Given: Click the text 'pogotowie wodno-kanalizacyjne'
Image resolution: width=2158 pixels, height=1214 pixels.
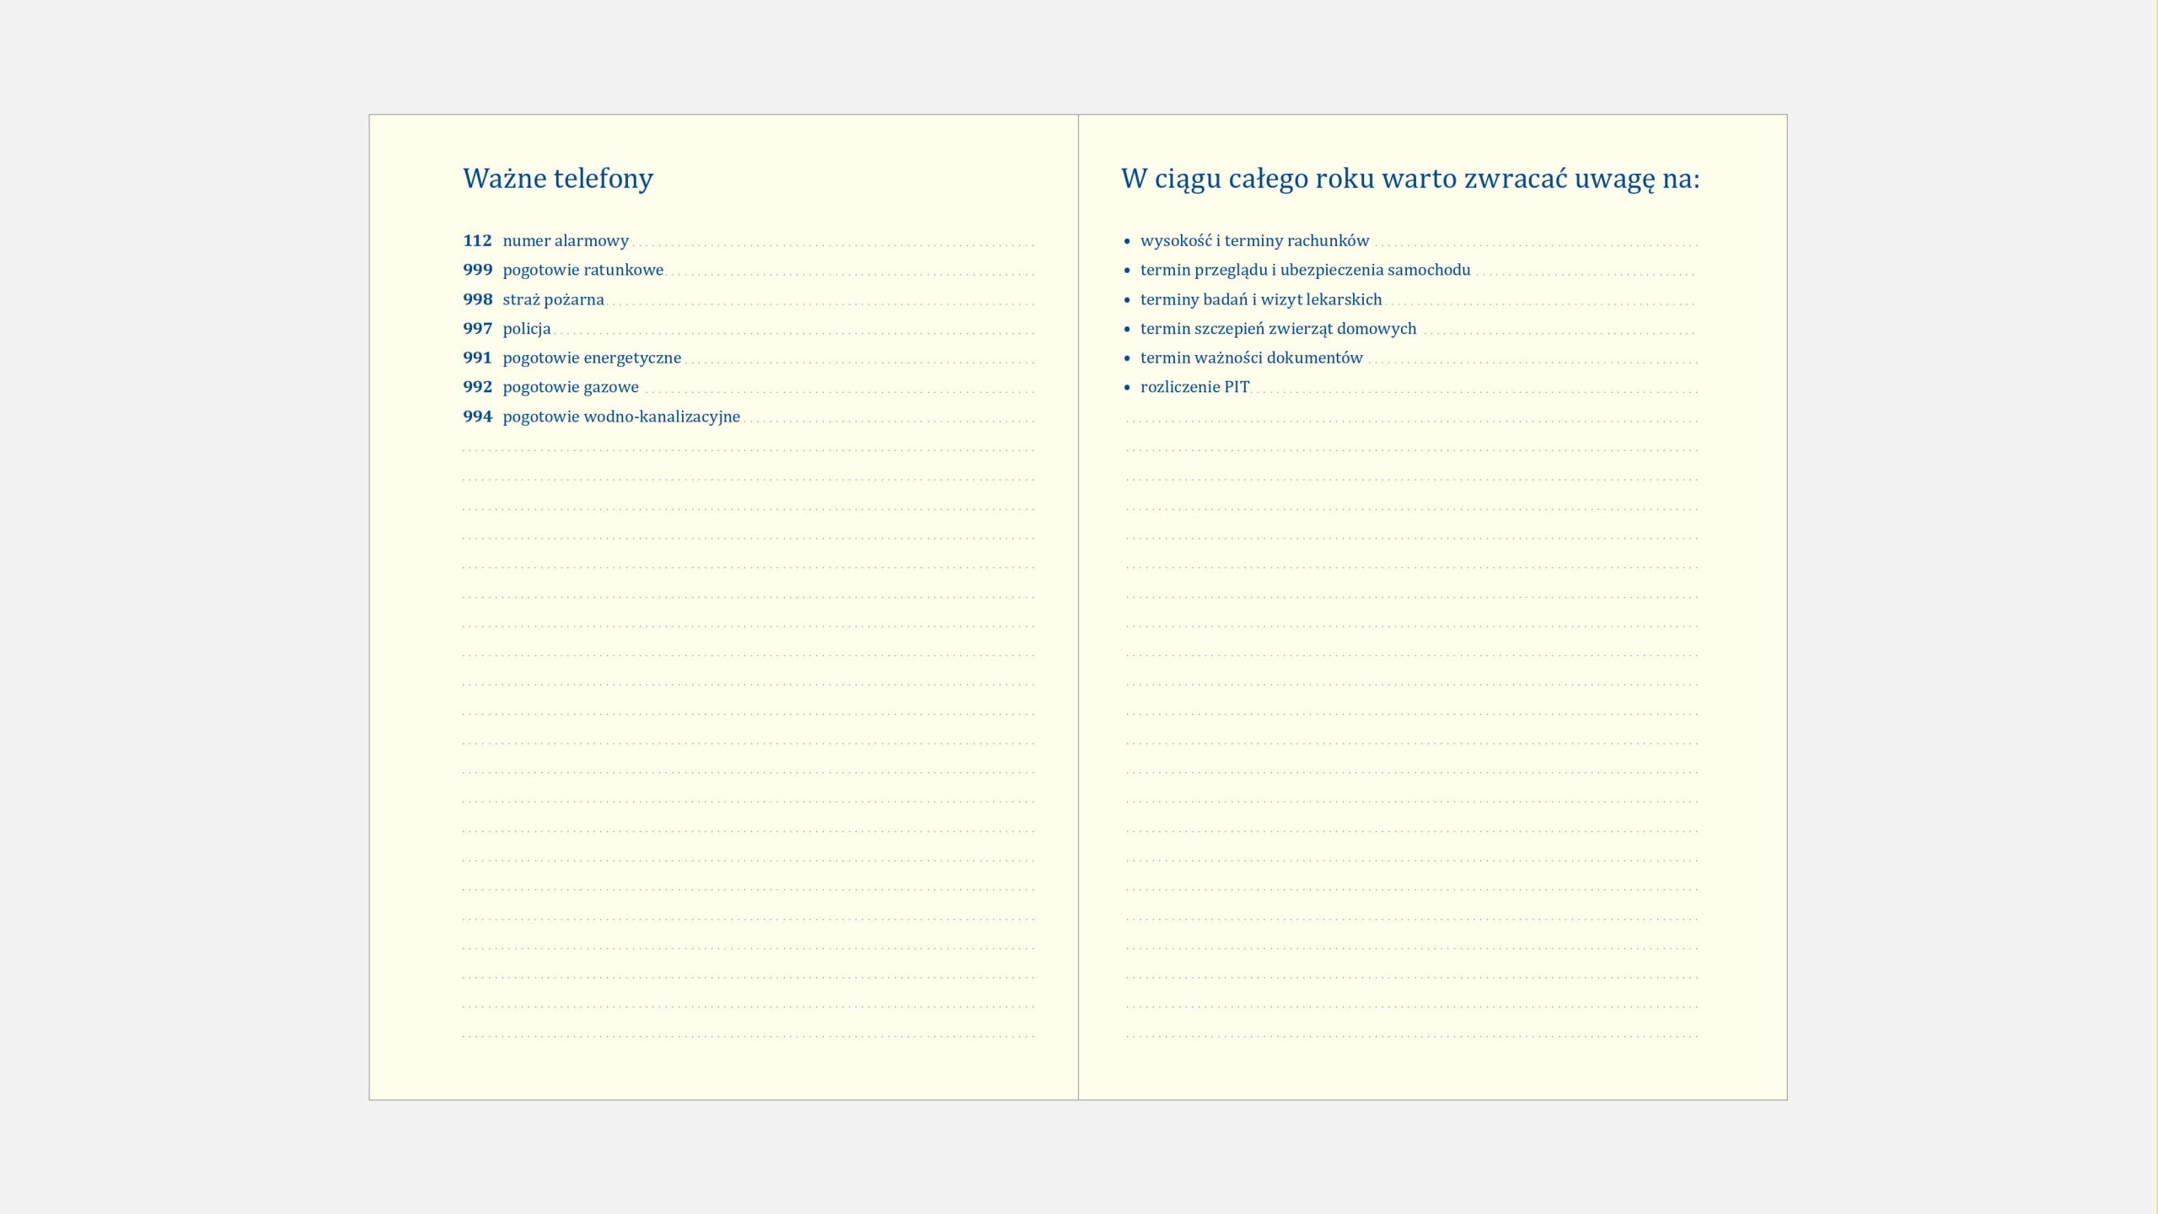Looking at the screenshot, I should tap(621, 416).
